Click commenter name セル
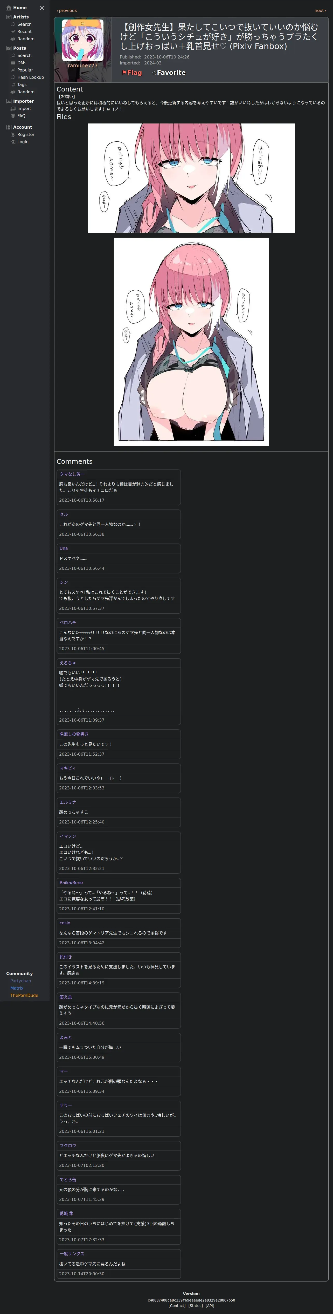The height and width of the screenshot is (1314, 333). pos(64,514)
